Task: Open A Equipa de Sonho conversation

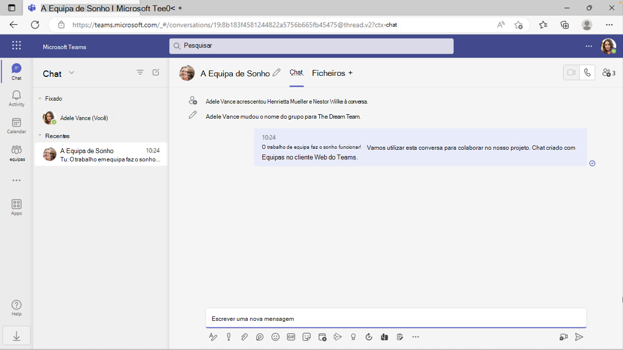Action: 101,154
